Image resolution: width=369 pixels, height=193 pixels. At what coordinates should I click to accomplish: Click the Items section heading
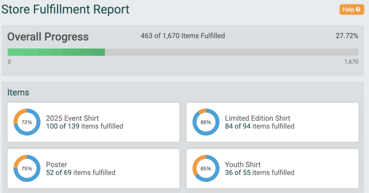[x=18, y=92]
